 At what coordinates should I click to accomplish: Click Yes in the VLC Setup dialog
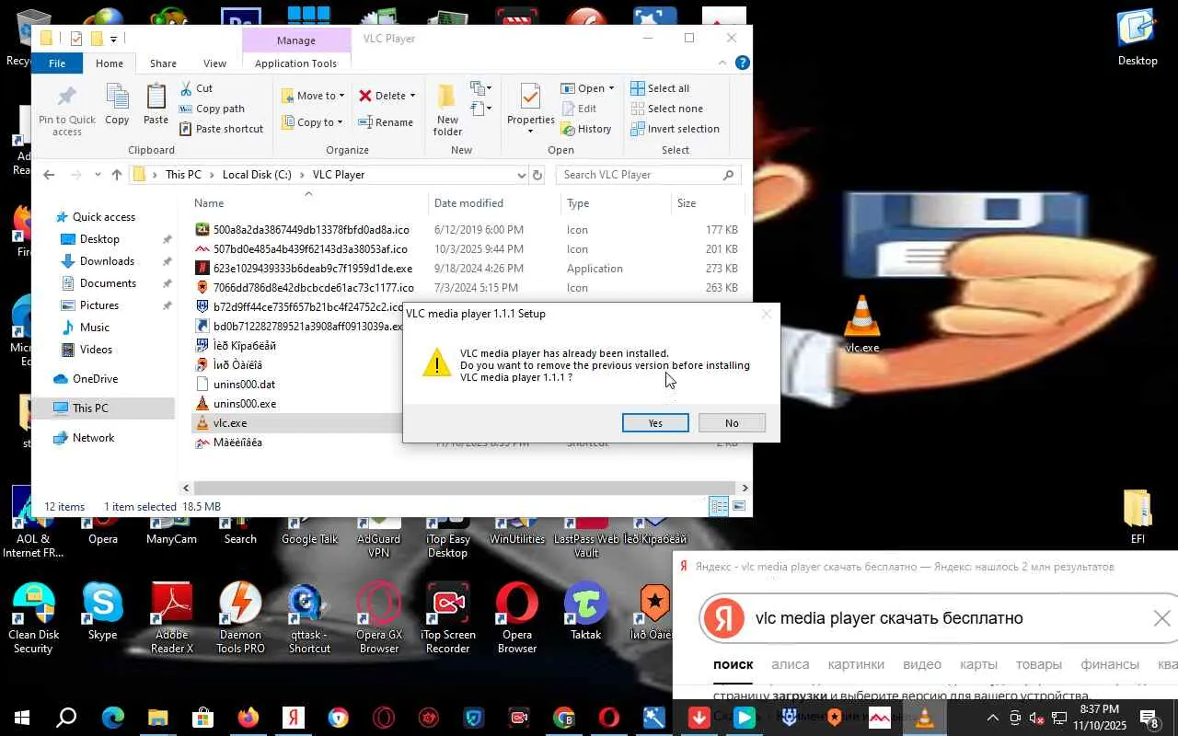(655, 423)
